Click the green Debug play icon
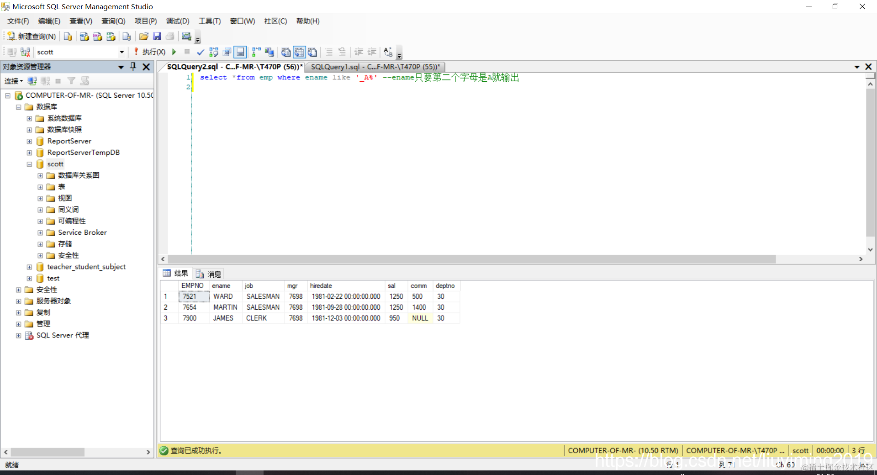 (x=174, y=52)
